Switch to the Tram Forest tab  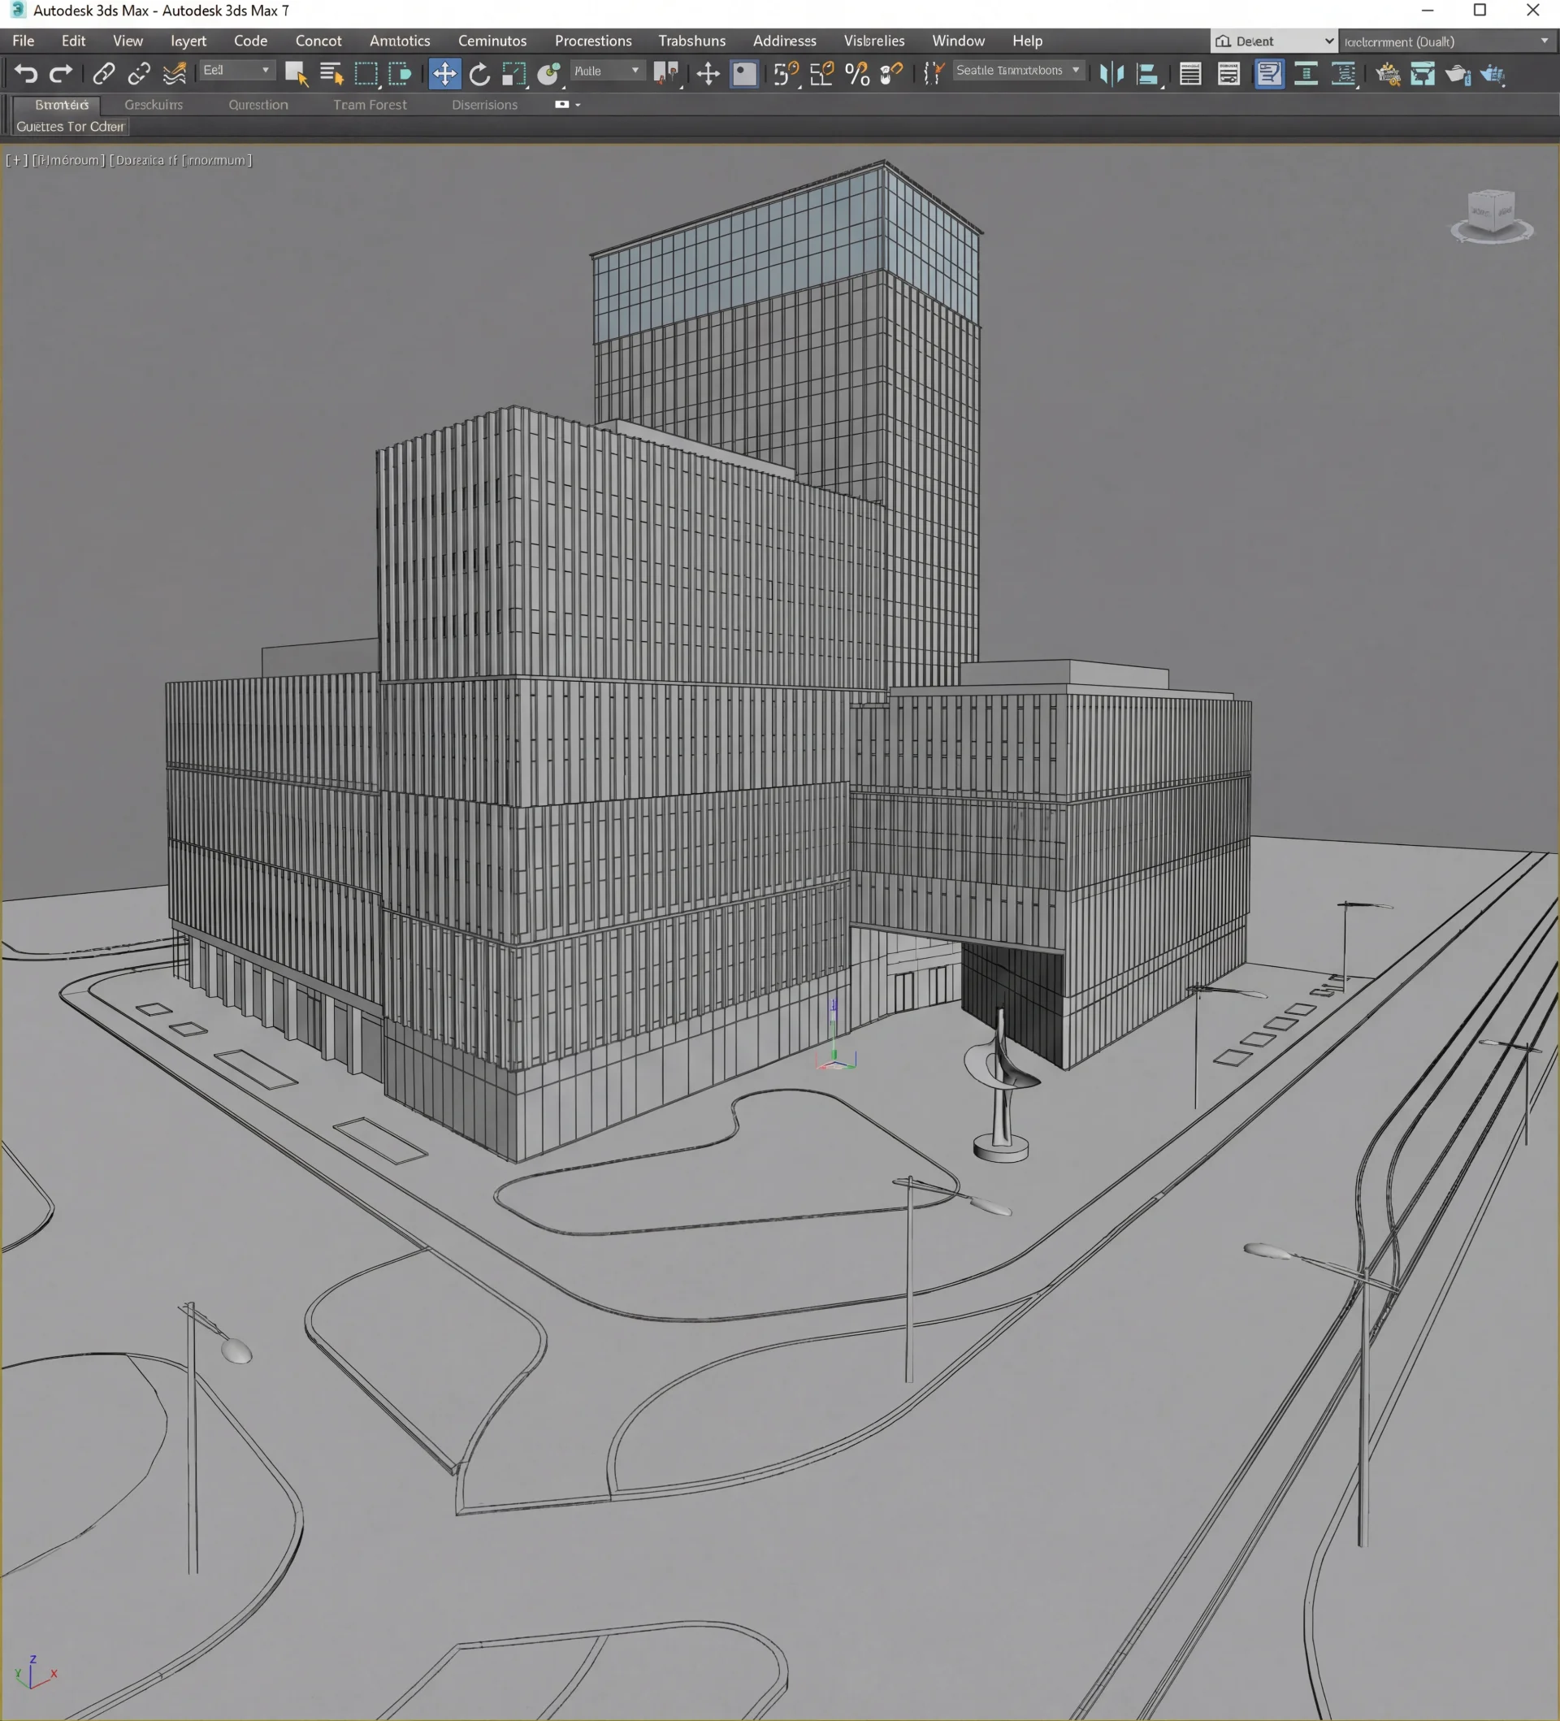click(370, 105)
